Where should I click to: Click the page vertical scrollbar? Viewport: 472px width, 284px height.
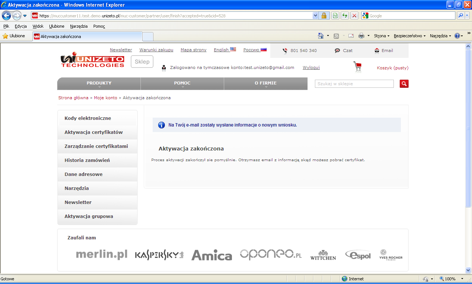click(x=468, y=128)
